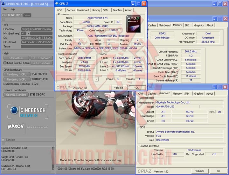Switch to the View tab in Cinebench
The height and width of the screenshot is (175, 229).
tap(27, 15)
